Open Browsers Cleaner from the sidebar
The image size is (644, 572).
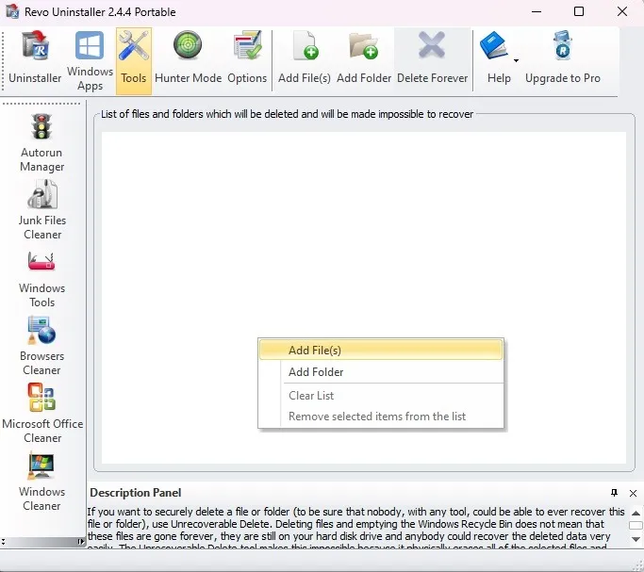pyautogui.click(x=41, y=346)
